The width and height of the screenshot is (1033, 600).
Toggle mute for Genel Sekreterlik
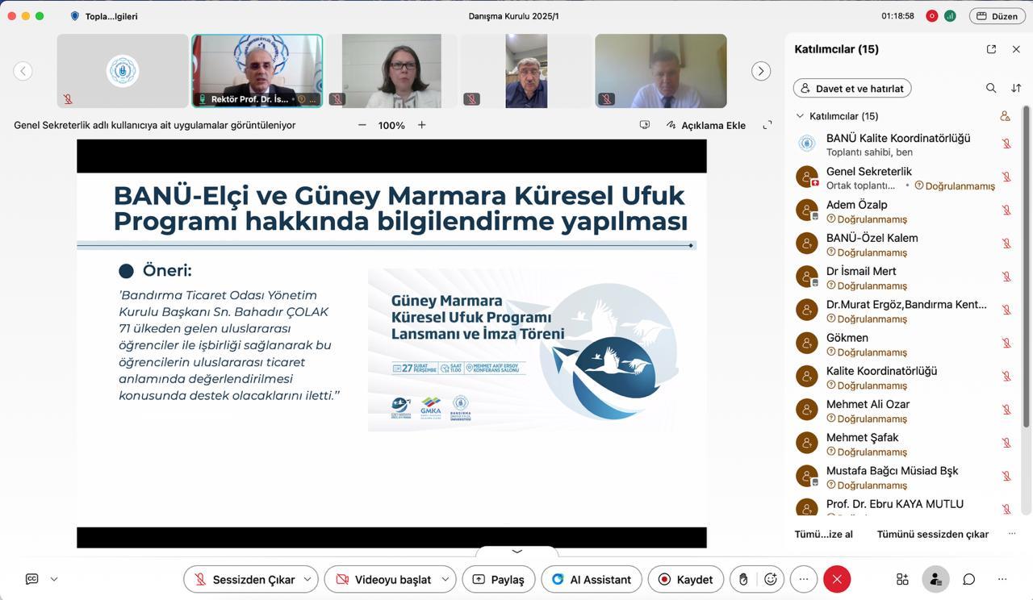pyautogui.click(x=1006, y=177)
